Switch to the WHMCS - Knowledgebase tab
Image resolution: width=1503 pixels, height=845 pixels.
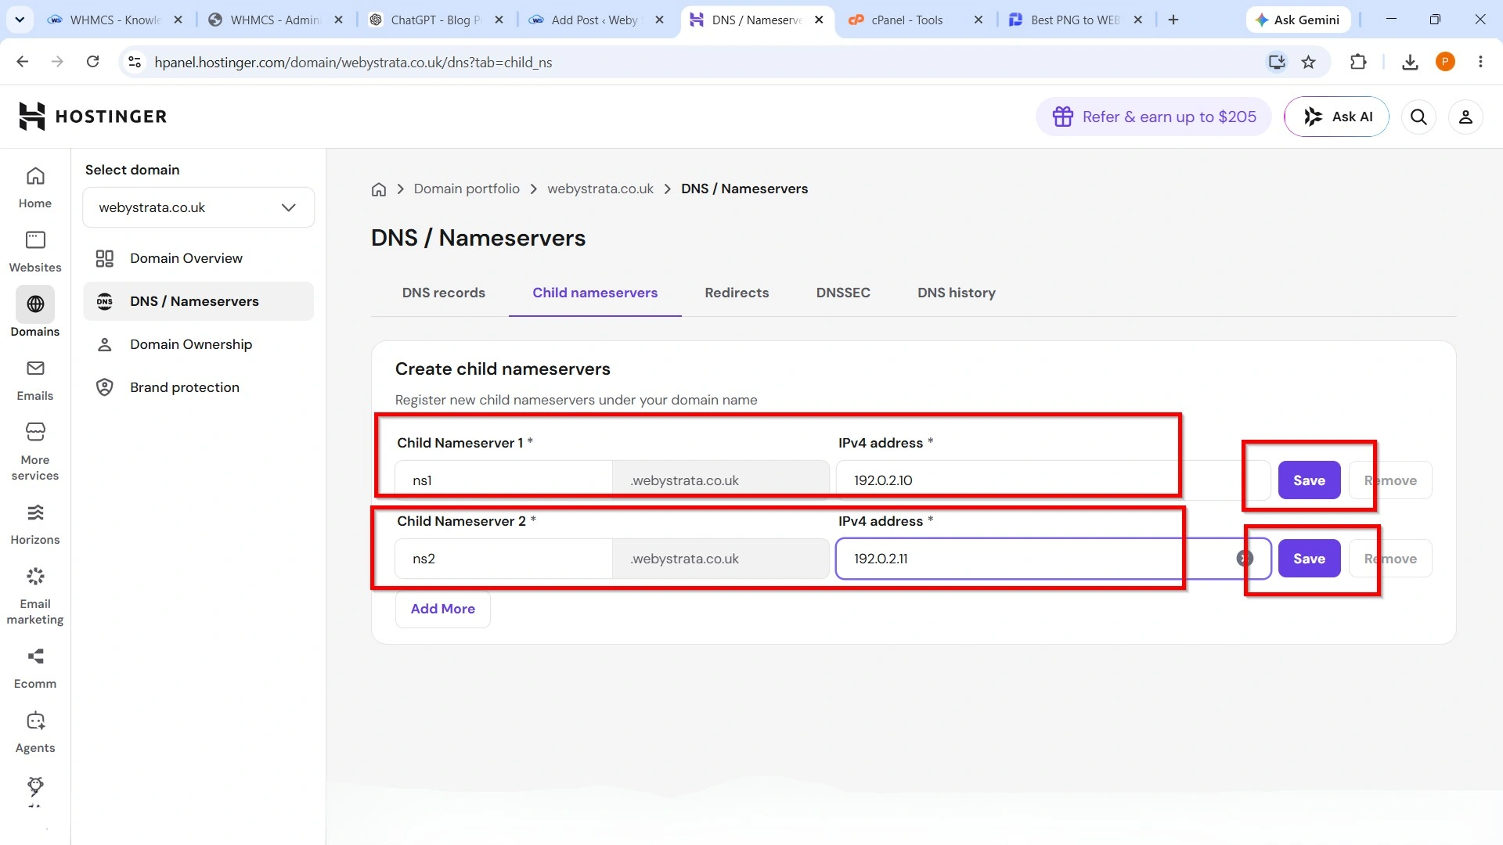pos(115,20)
